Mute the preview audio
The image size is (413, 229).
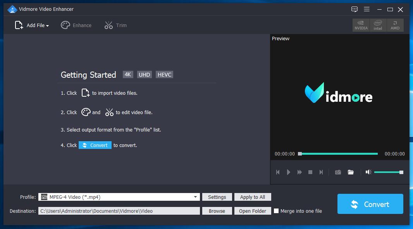coord(368,172)
